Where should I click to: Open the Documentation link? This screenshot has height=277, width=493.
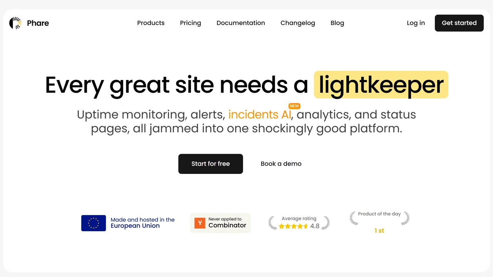coord(241,23)
